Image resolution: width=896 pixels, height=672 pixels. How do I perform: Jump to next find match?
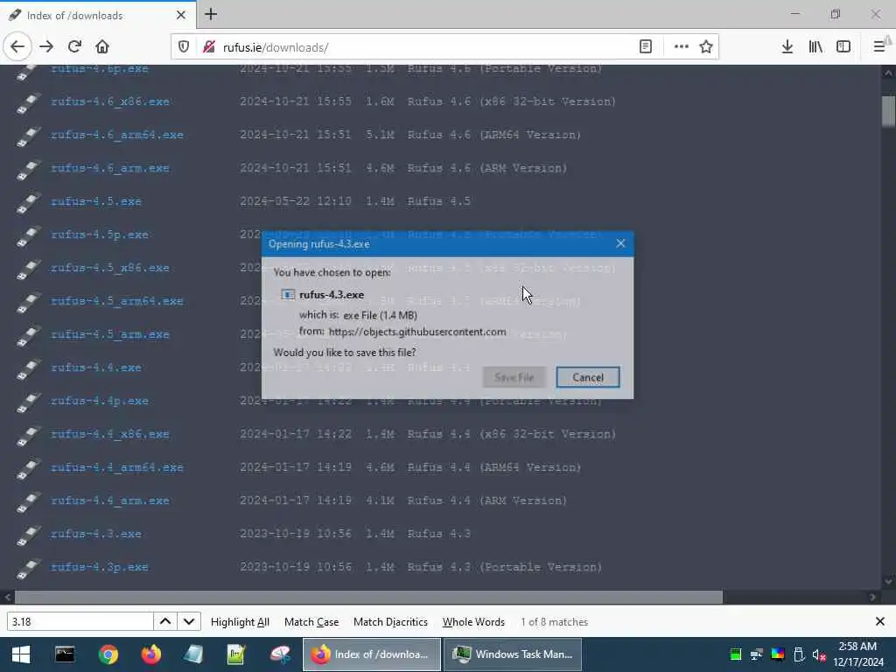click(189, 622)
